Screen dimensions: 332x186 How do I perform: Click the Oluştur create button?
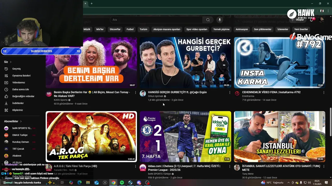coord(298,20)
